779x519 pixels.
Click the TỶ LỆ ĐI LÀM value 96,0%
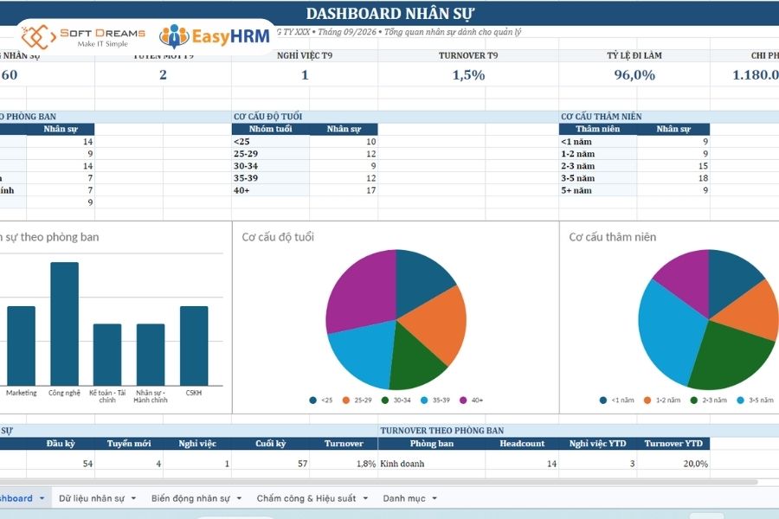pos(634,75)
